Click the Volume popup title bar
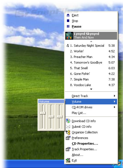This screenshot has width=123, height=168. point(51,101)
